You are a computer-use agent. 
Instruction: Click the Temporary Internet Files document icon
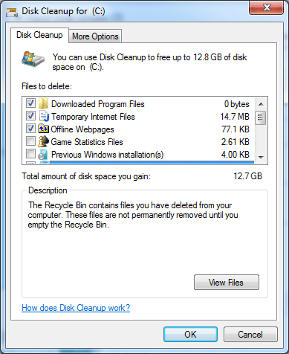(x=44, y=116)
